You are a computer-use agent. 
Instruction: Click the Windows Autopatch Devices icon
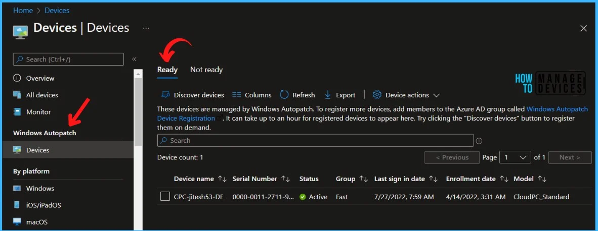tap(17, 150)
